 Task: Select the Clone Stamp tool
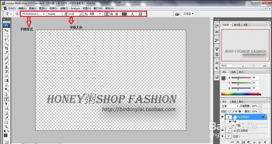pos(7,67)
